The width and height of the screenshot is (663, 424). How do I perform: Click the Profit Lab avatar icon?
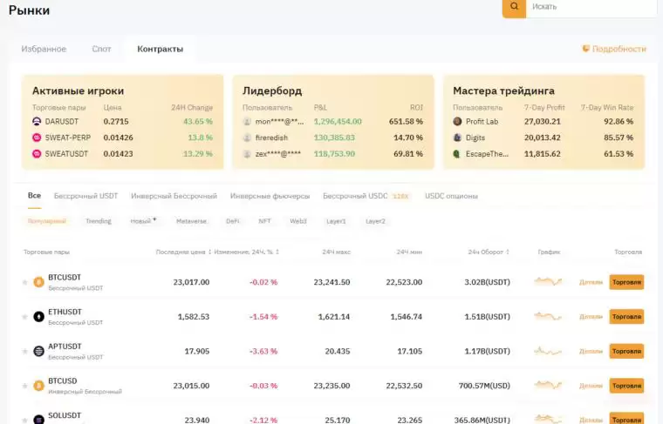click(x=457, y=122)
